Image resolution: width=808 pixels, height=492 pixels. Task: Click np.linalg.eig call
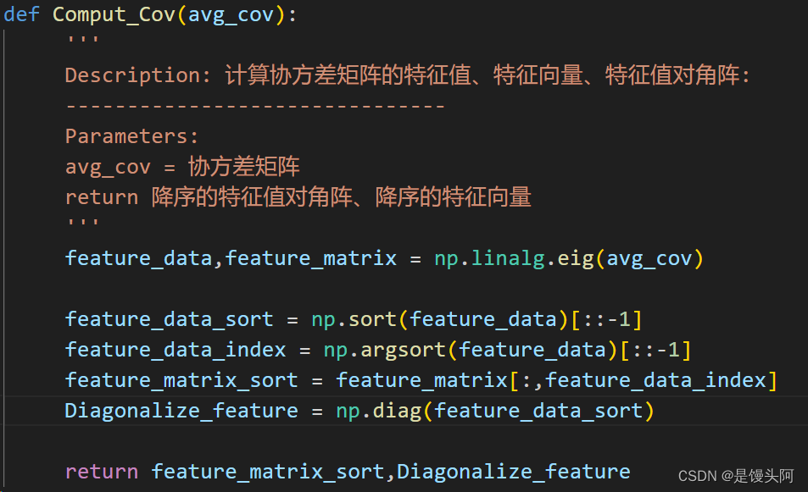click(x=569, y=258)
